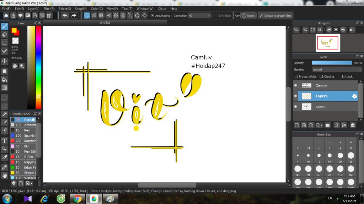Viewport: 364px width, 204px height.
Task: Turn snap off with the Off icon
Action: point(87,16)
